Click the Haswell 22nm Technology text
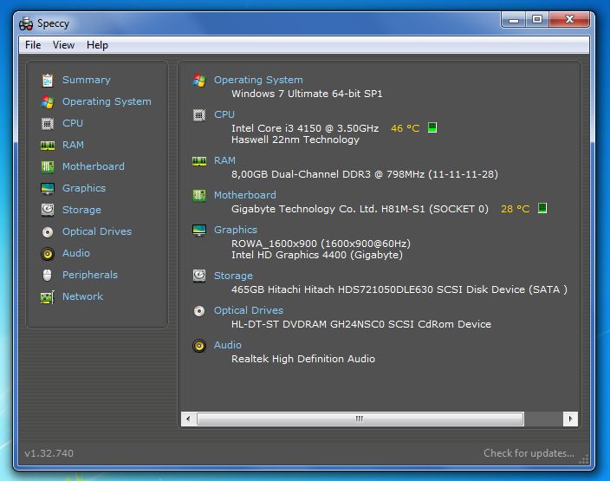Image resolution: width=610 pixels, height=481 pixels. pyautogui.click(x=295, y=140)
